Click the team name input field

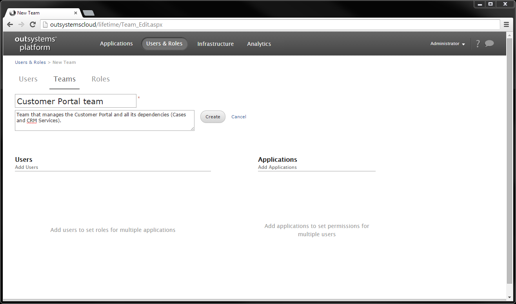[75, 101]
